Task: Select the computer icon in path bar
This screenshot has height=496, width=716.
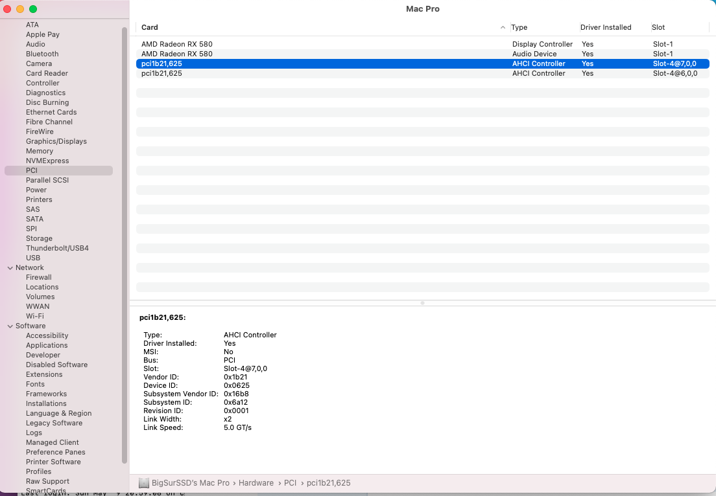Action: [x=144, y=483]
